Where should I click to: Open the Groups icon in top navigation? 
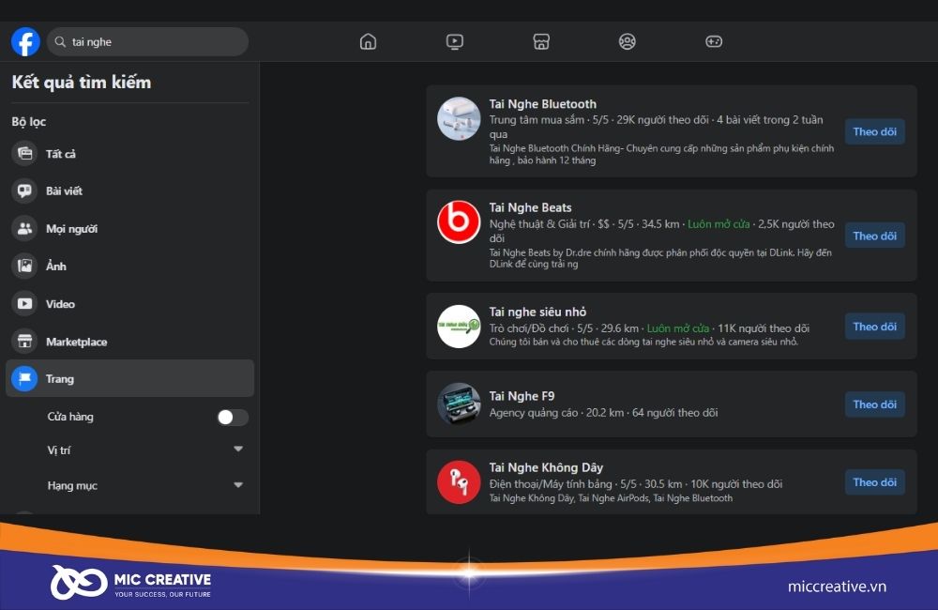point(627,41)
